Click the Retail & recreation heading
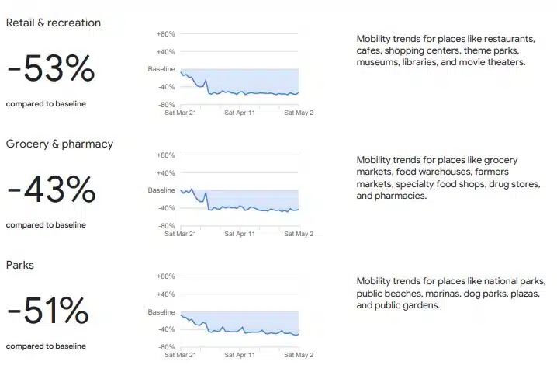557x386 pixels. [54, 23]
